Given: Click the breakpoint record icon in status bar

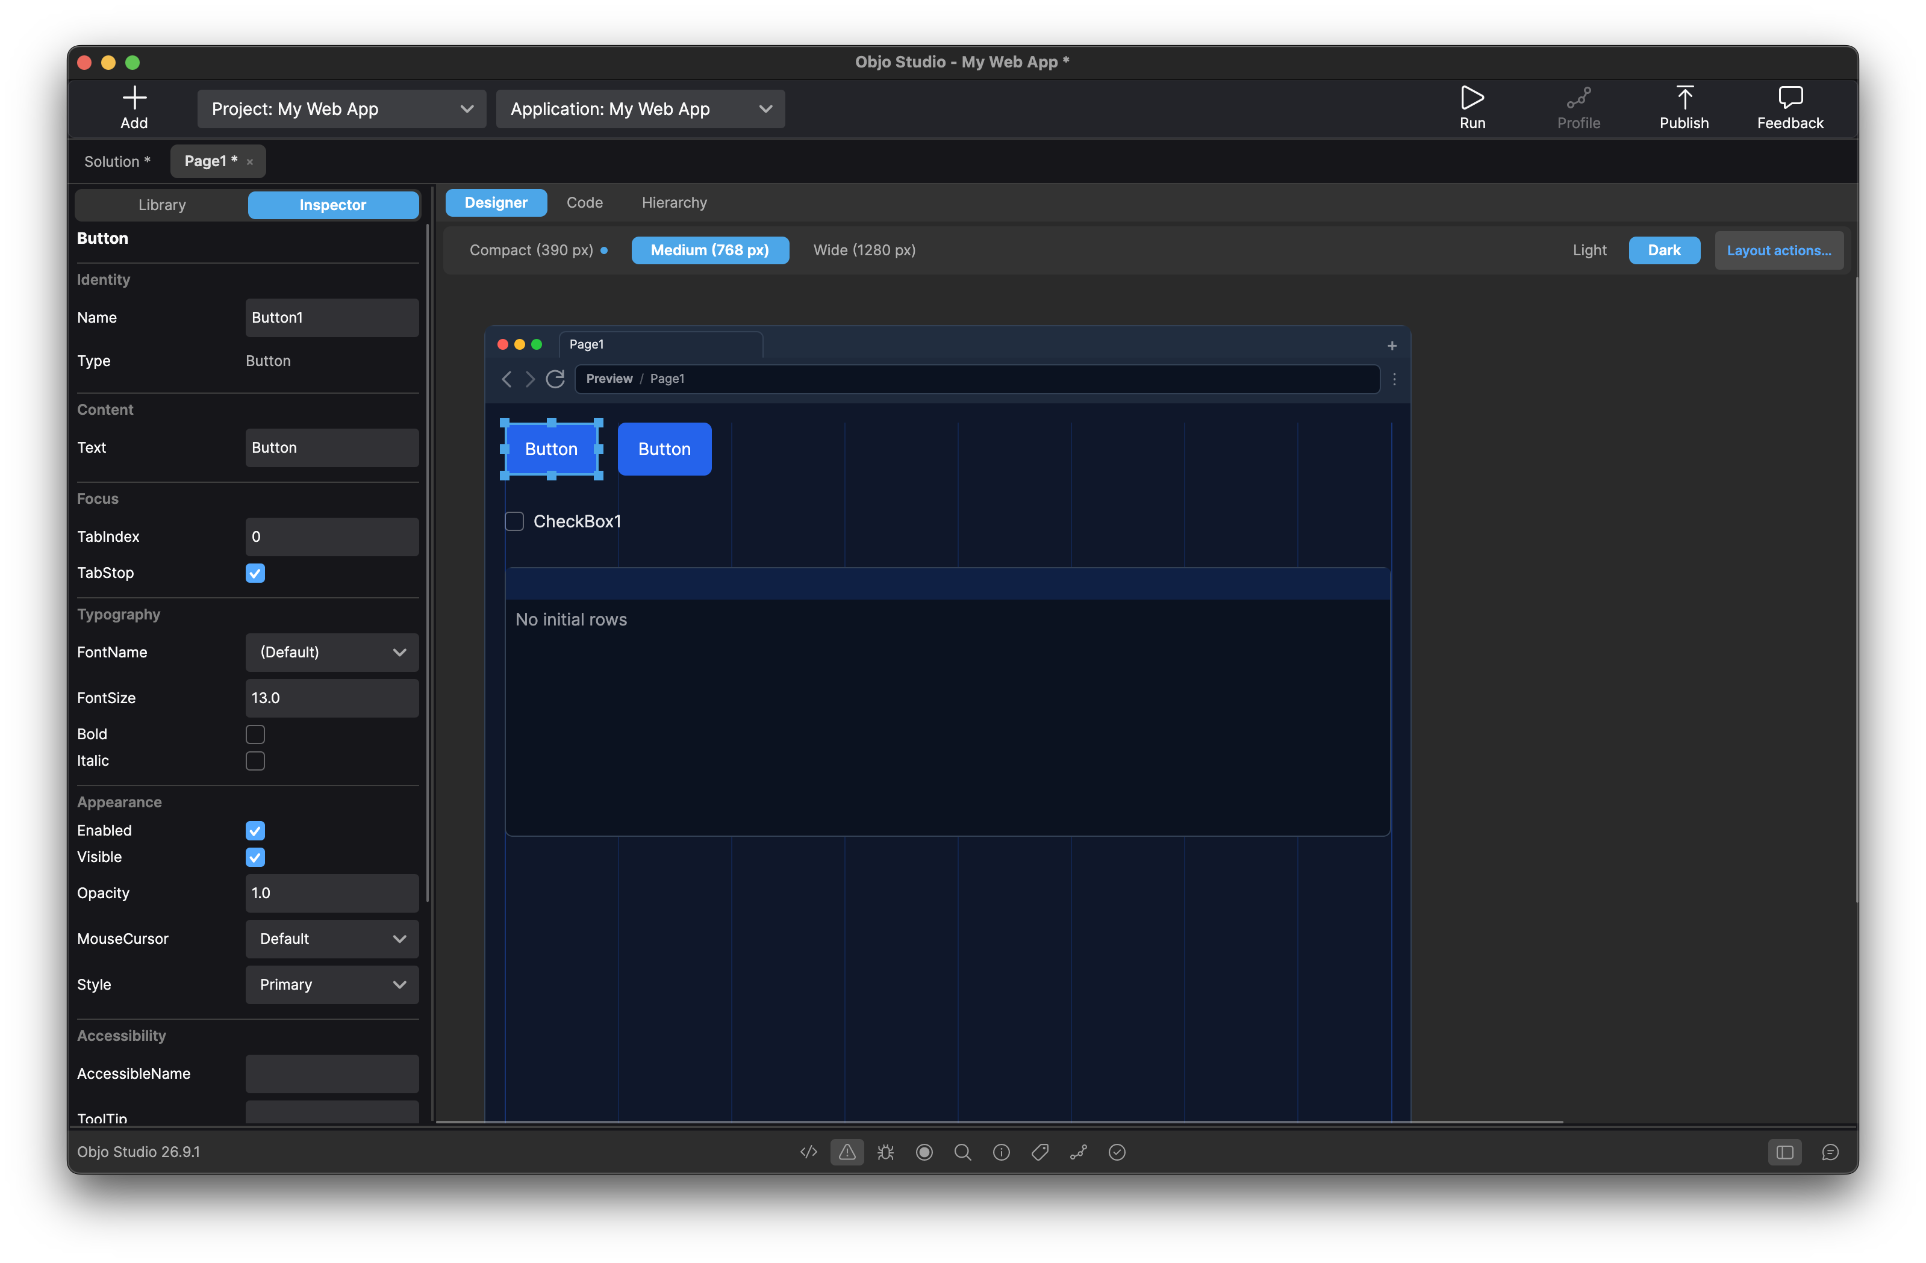Looking at the screenshot, I should point(924,1152).
